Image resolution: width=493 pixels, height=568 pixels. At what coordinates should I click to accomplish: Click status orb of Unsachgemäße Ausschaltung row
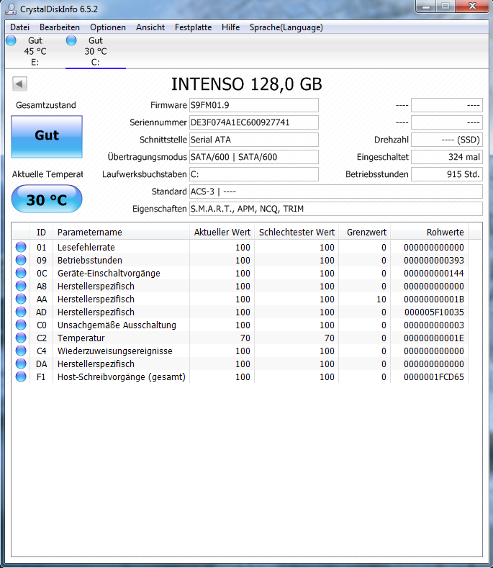(x=21, y=325)
